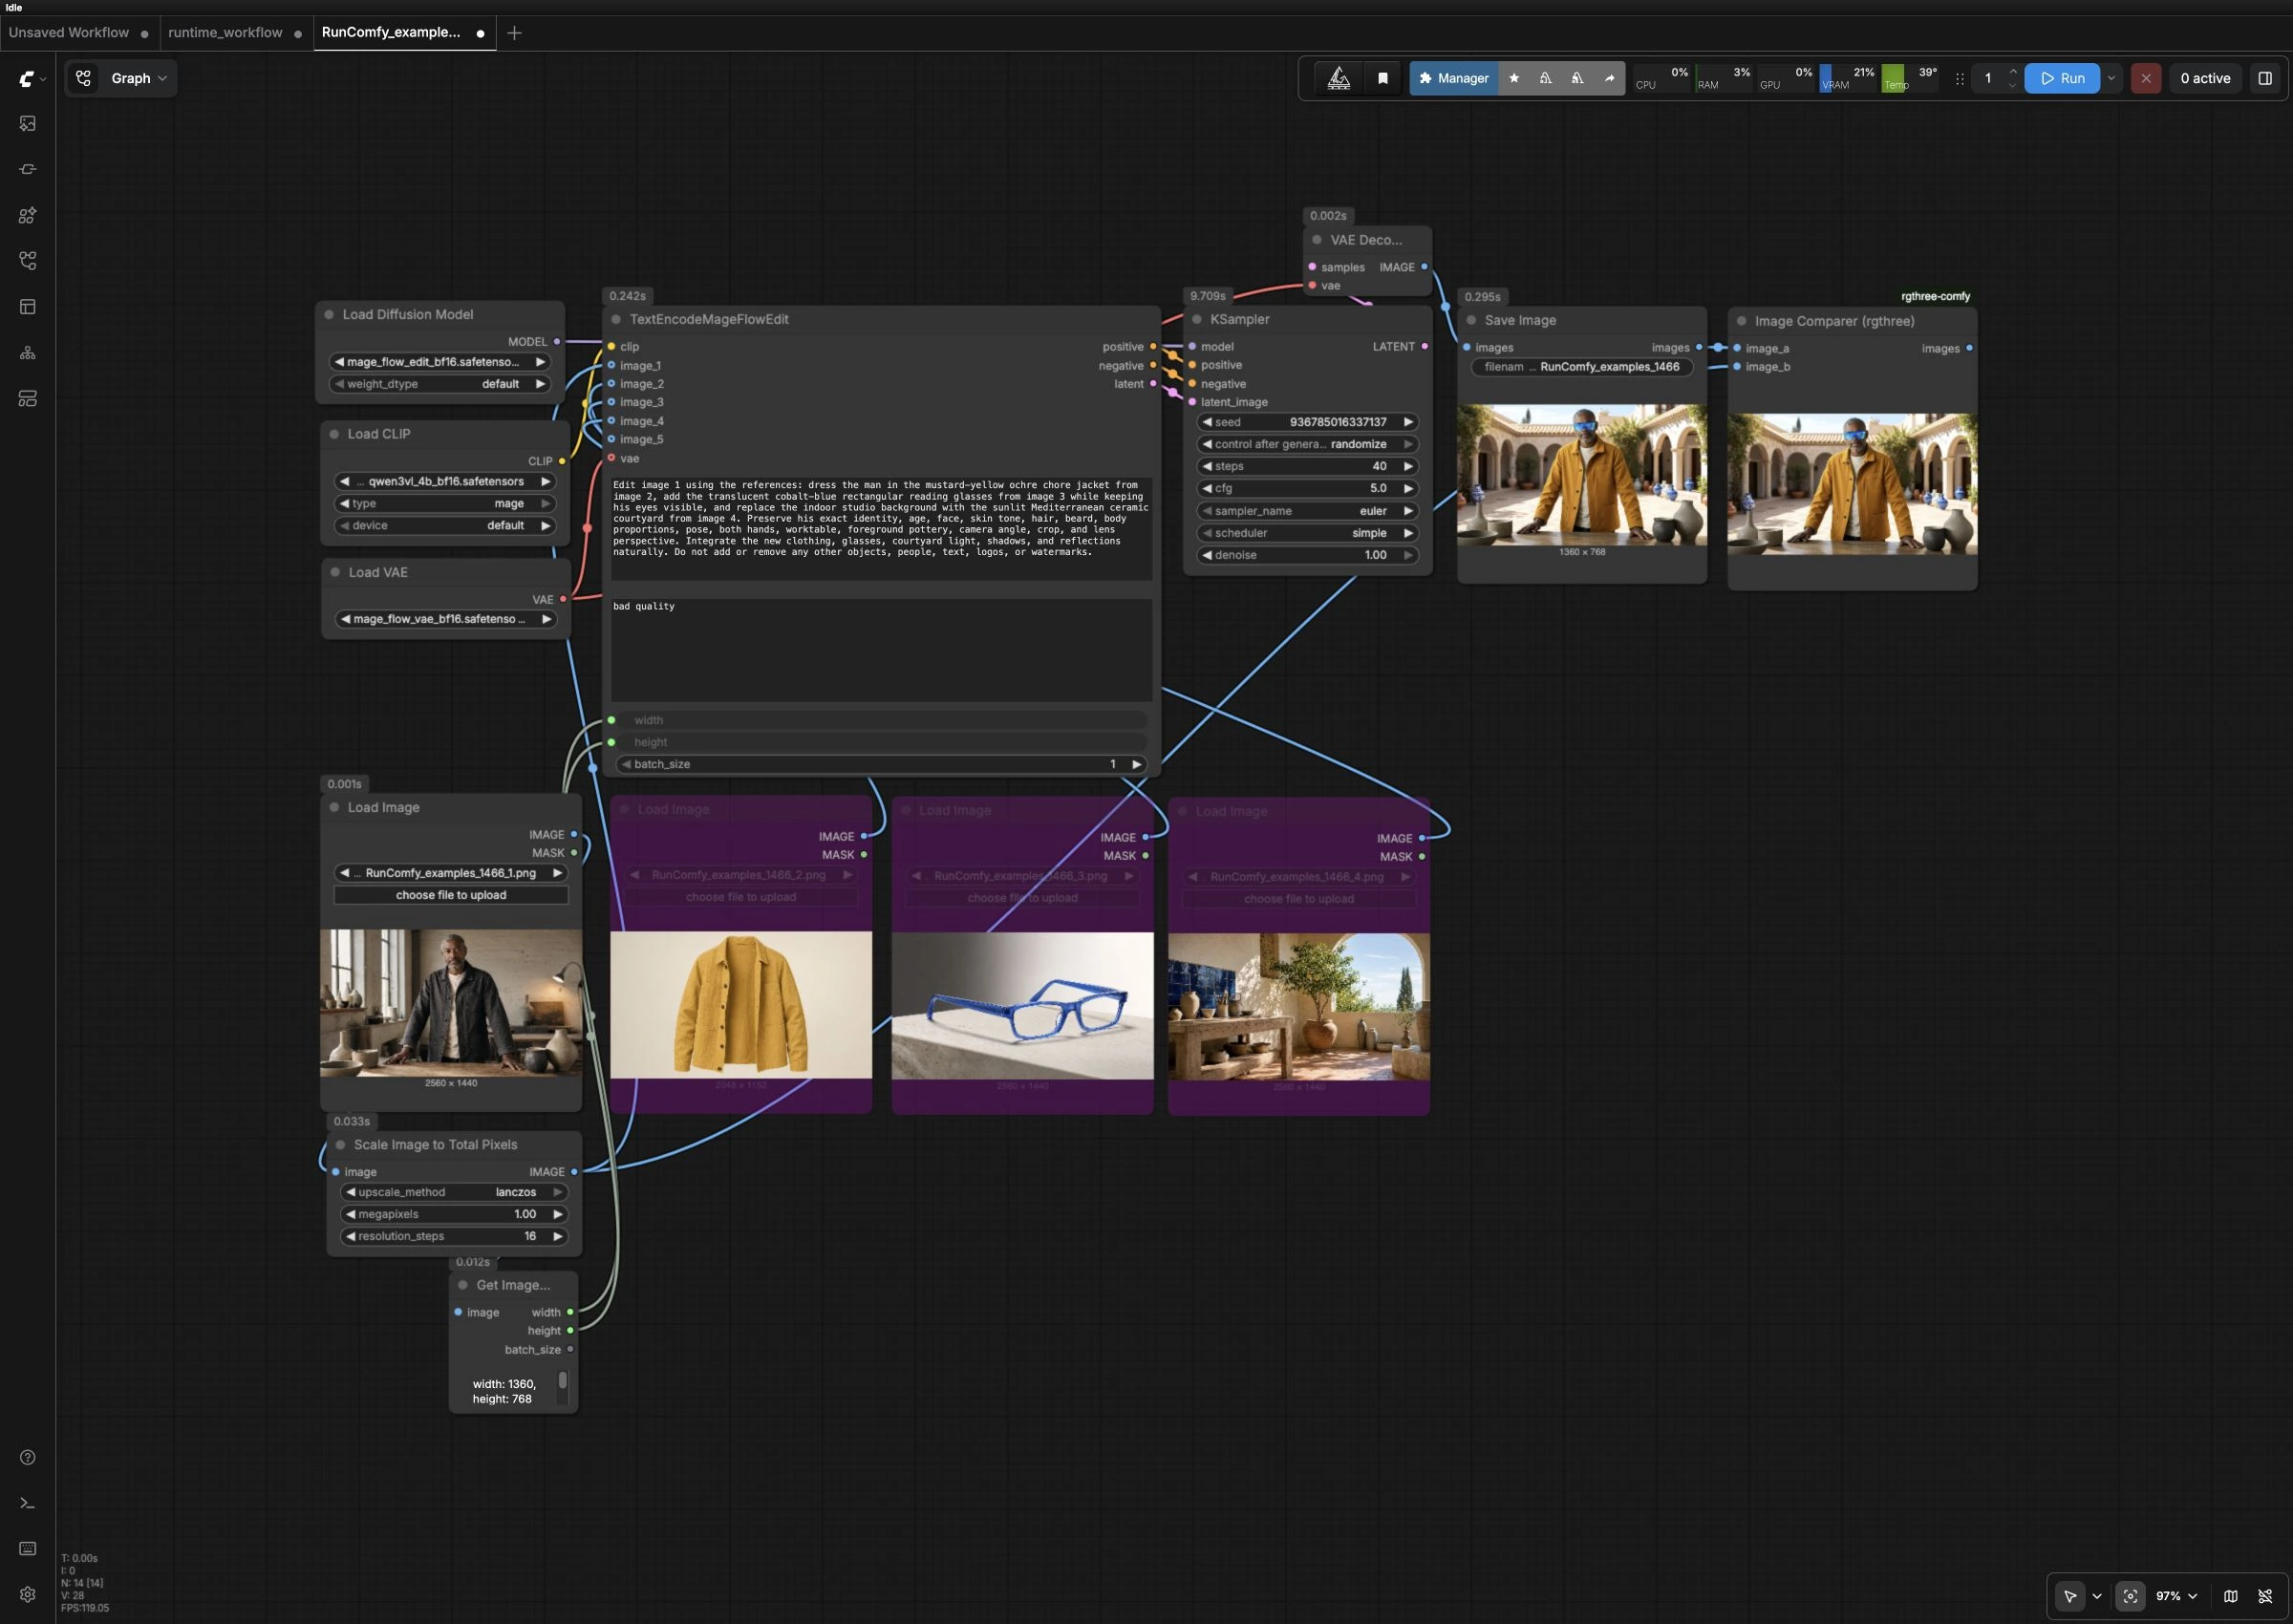Switch to the Unsaved Workflow tab
Screen dimensions: 2293x1624
point(80,33)
